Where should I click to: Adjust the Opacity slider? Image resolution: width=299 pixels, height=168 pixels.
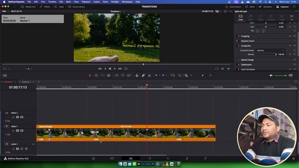(266, 55)
